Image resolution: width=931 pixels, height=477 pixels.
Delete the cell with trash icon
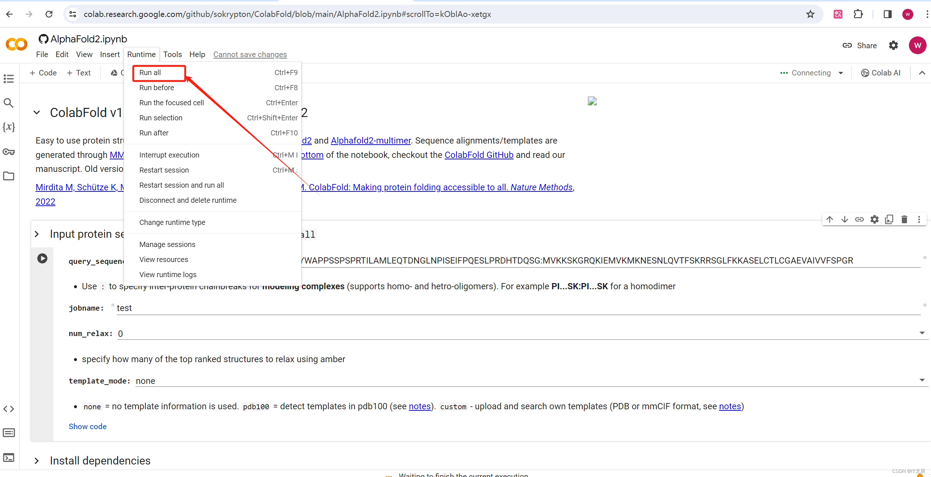[904, 220]
